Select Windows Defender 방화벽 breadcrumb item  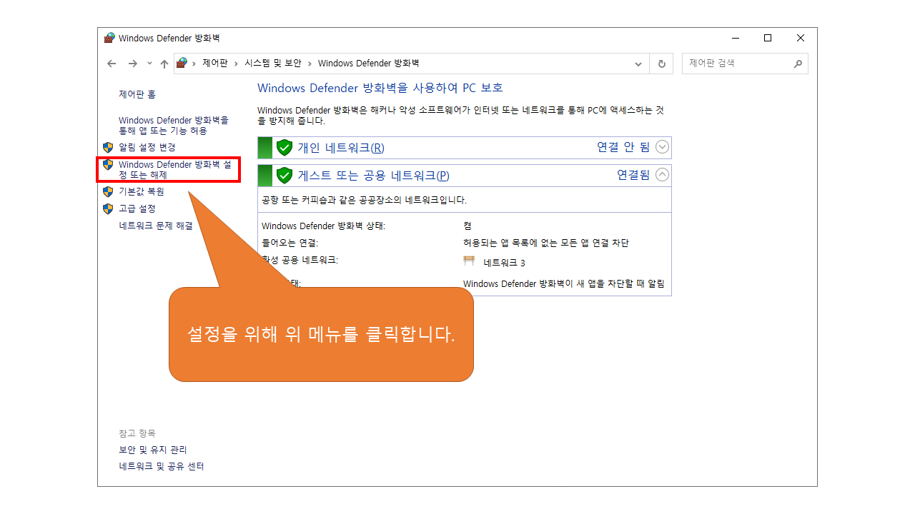pyautogui.click(x=368, y=64)
